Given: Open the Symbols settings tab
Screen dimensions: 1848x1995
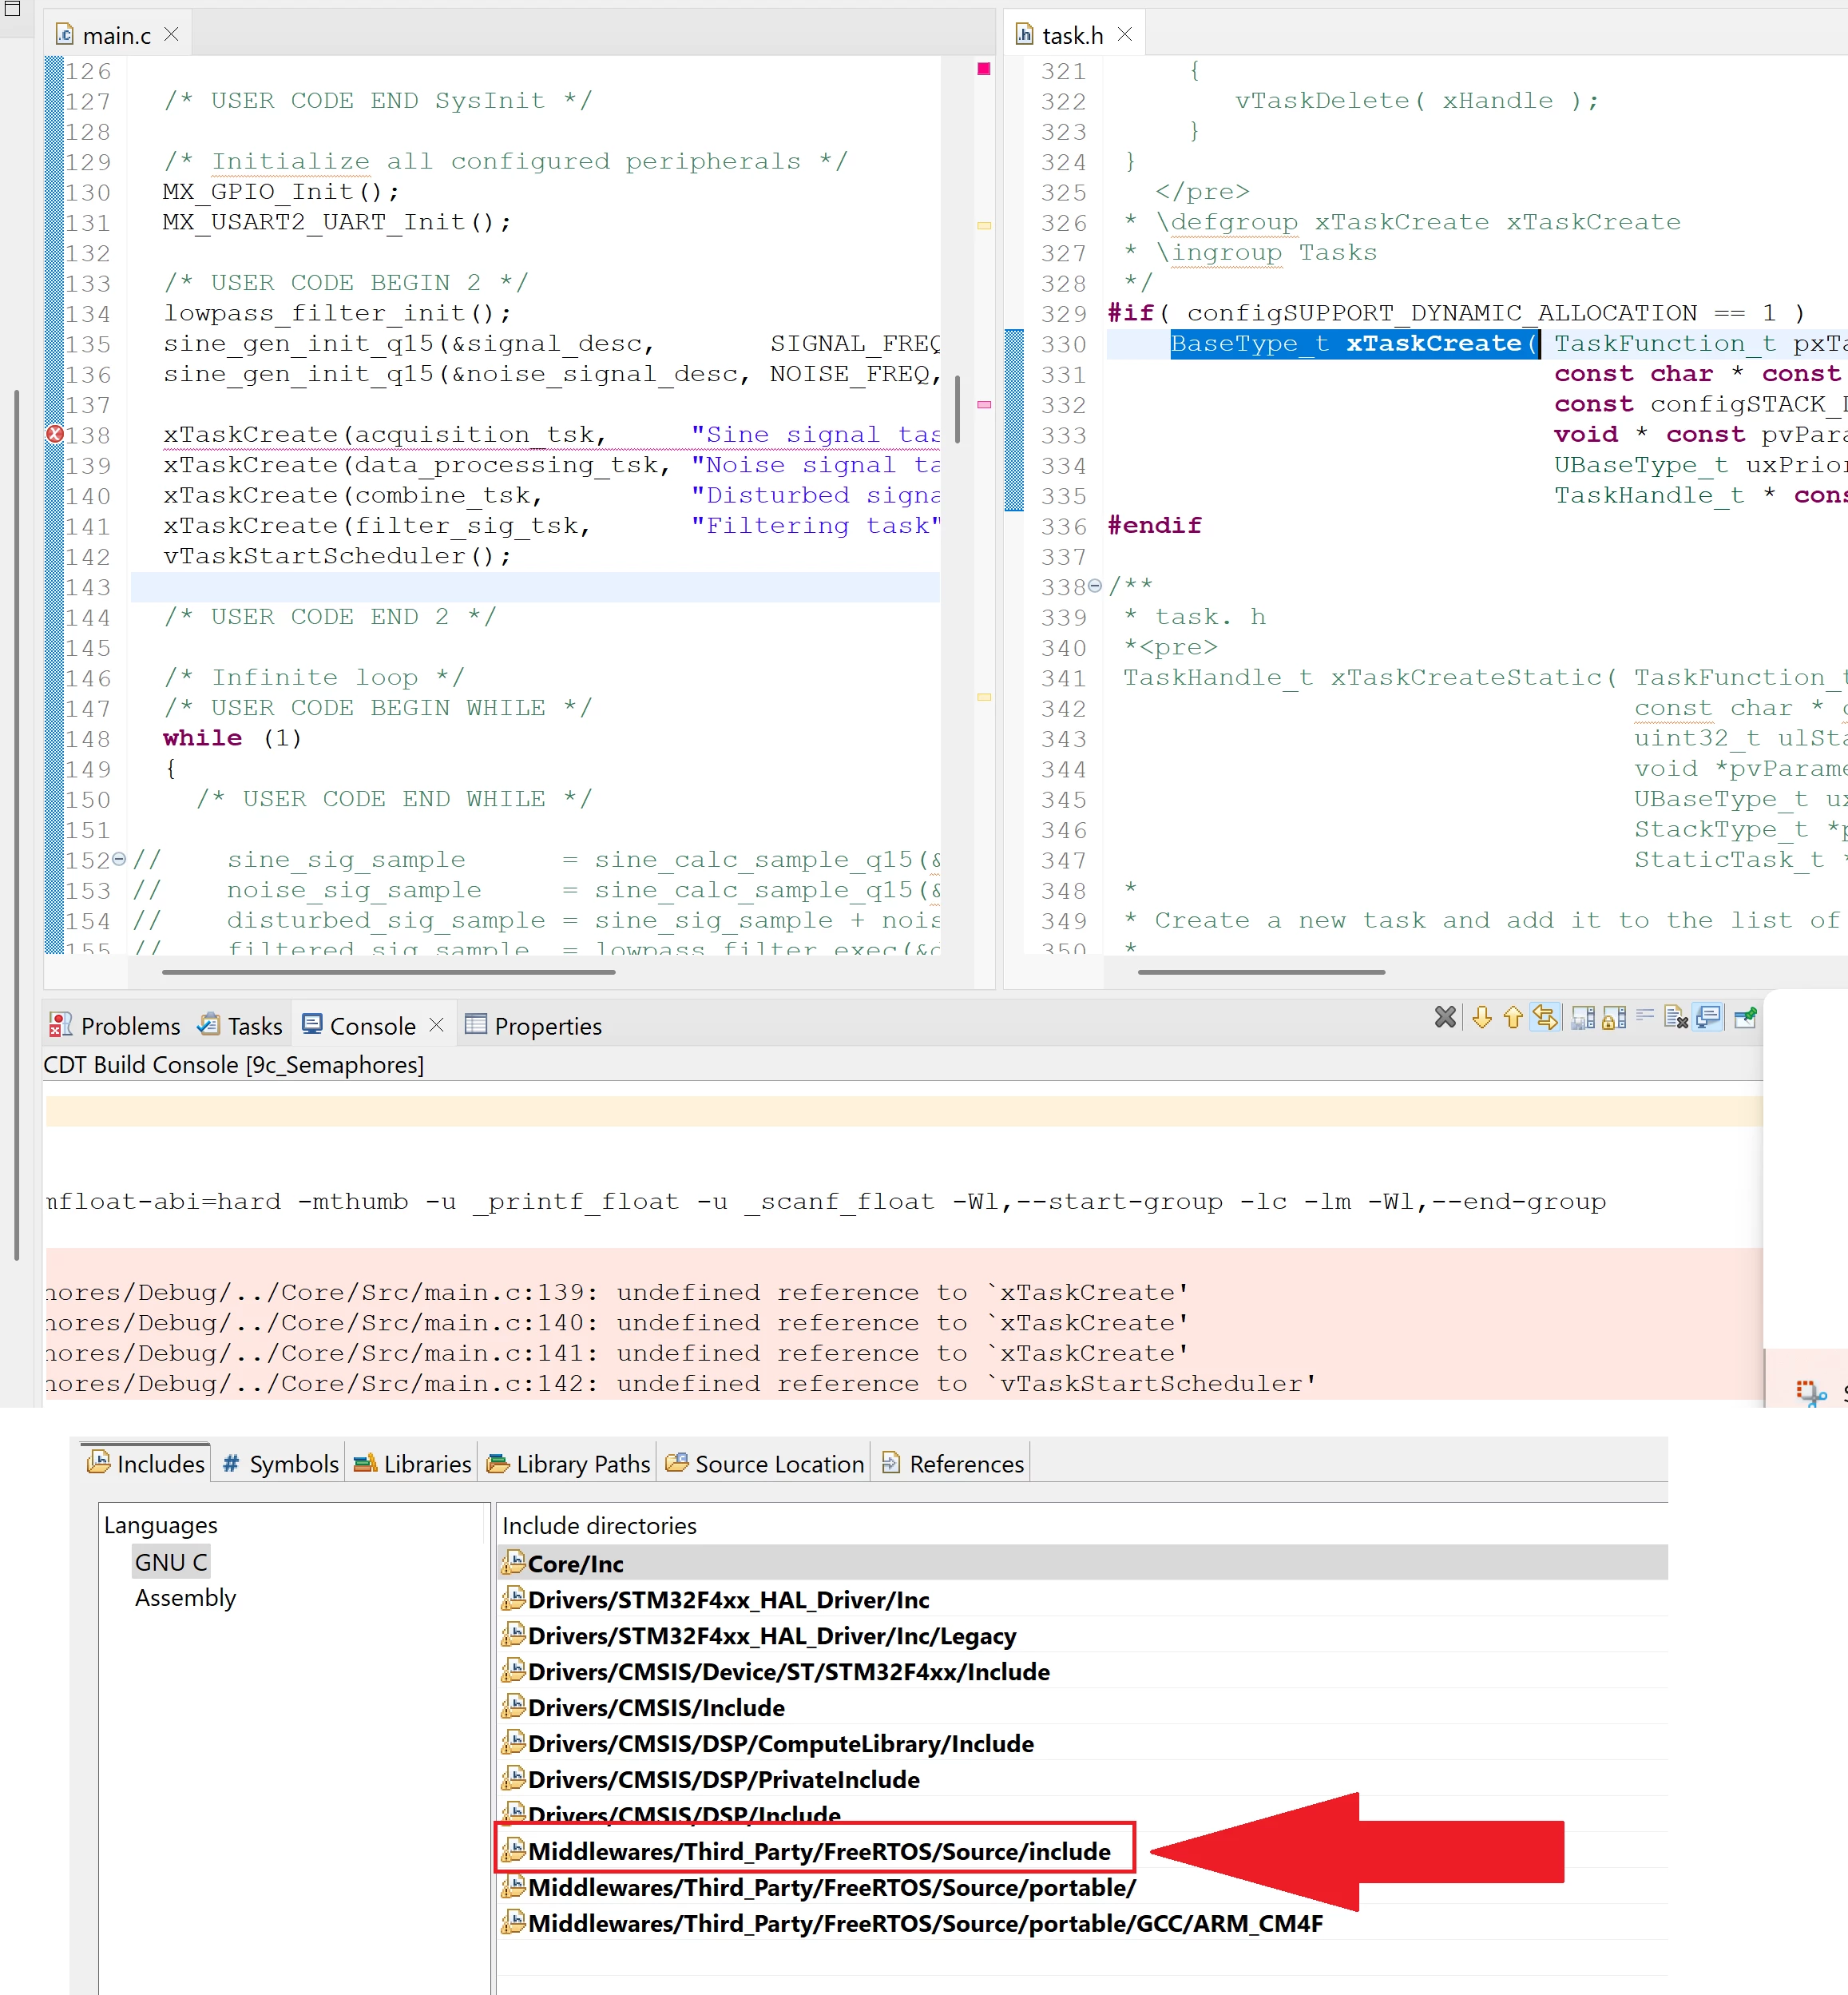Looking at the screenshot, I should (x=280, y=1463).
